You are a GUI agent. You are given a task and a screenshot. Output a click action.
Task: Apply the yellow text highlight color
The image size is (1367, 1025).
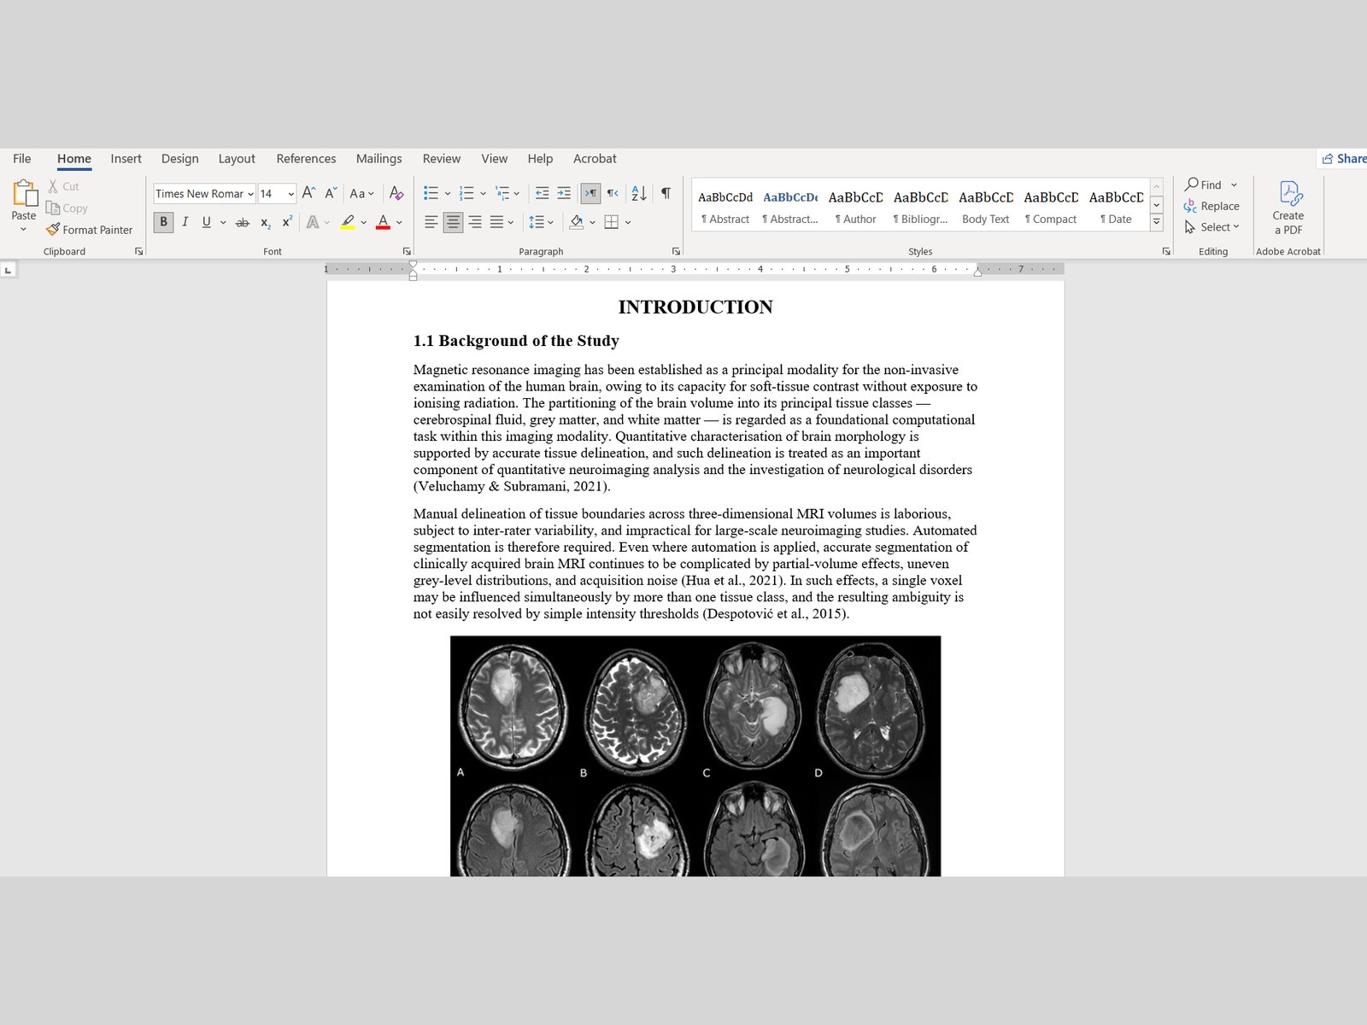coord(348,222)
